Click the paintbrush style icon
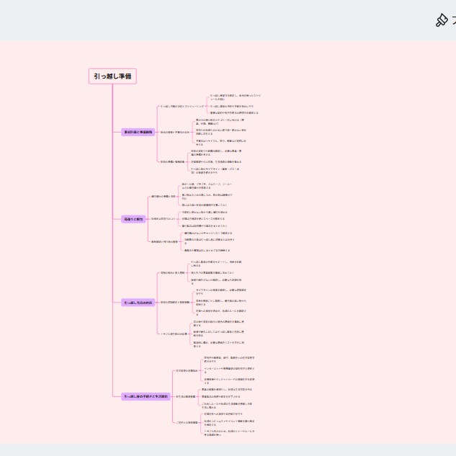Image resolution: width=456 pixels, height=456 pixels. [441, 20]
